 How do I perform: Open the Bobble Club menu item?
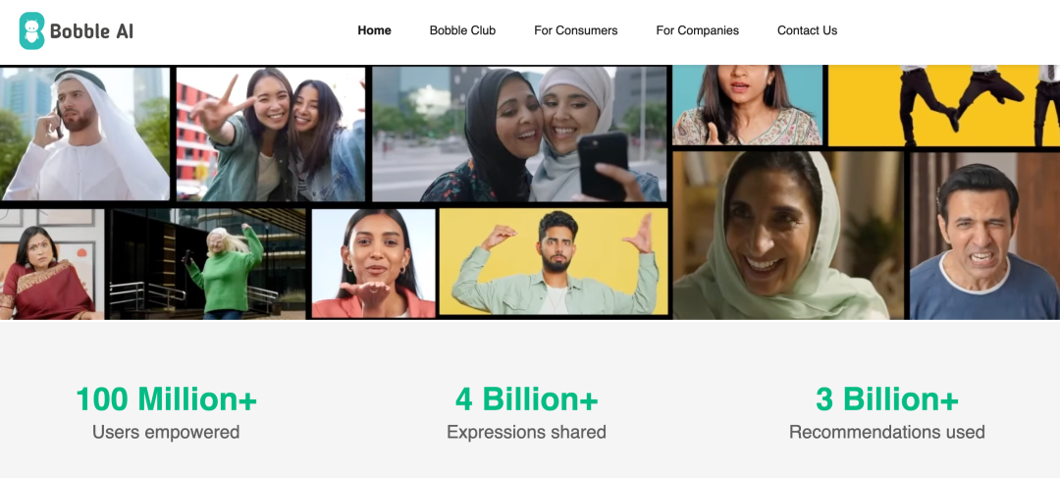462,30
